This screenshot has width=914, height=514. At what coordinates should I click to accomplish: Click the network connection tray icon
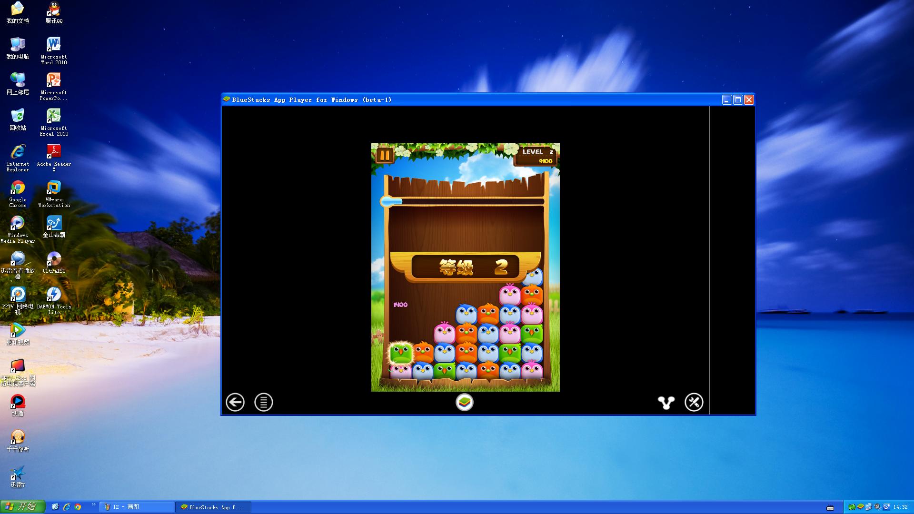tap(868, 507)
